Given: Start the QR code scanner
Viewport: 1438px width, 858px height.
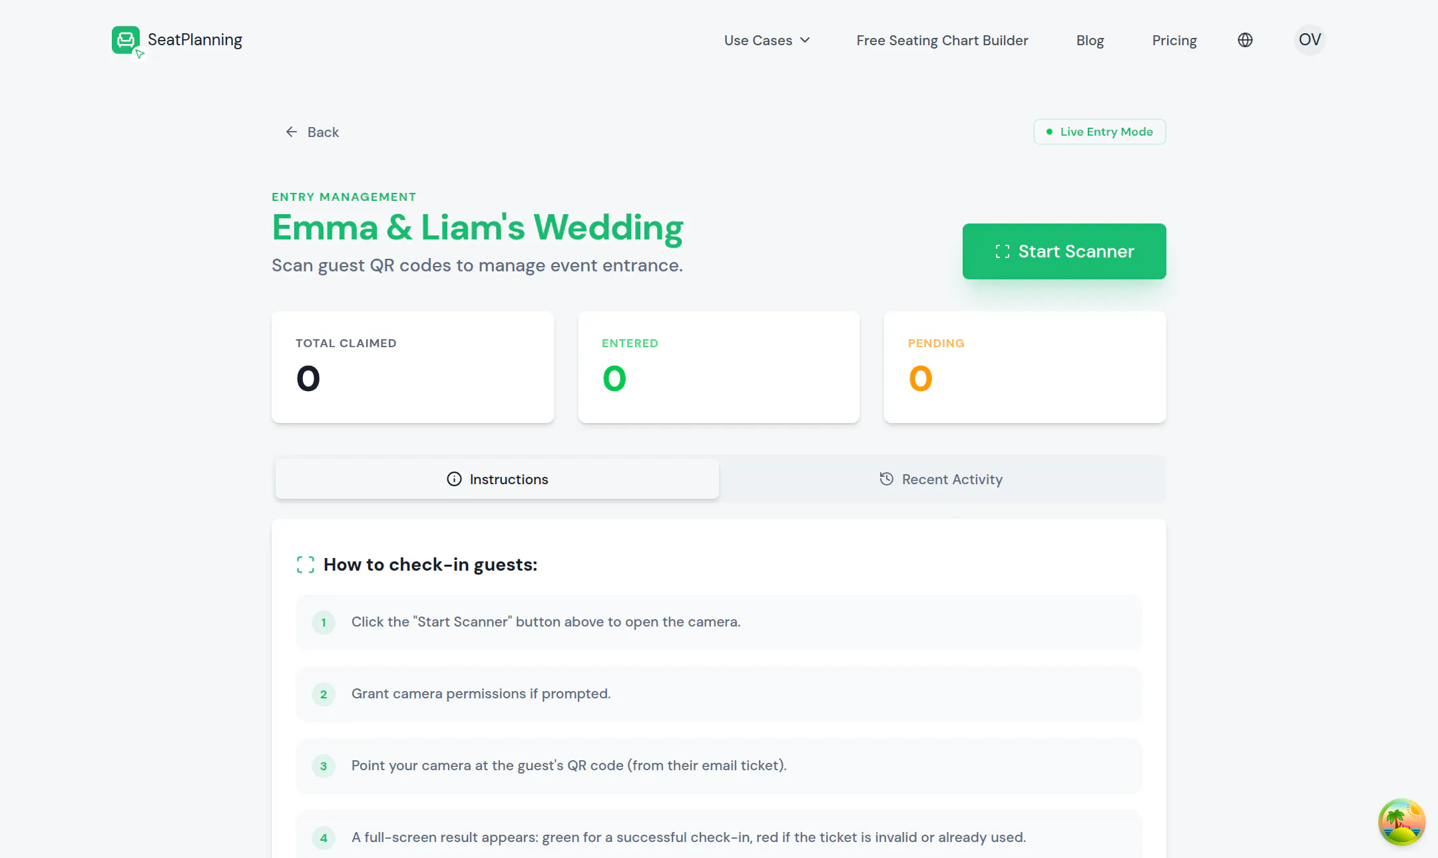Looking at the screenshot, I should coord(1064,251).
